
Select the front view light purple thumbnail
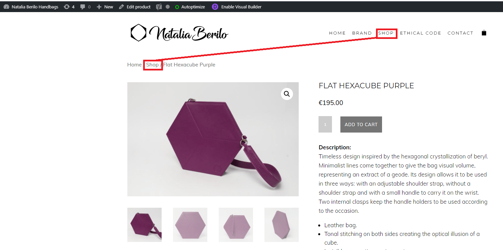[190, 225]
